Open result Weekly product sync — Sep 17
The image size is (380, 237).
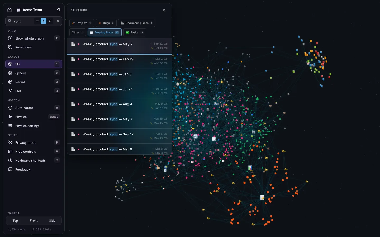point(119,136)
